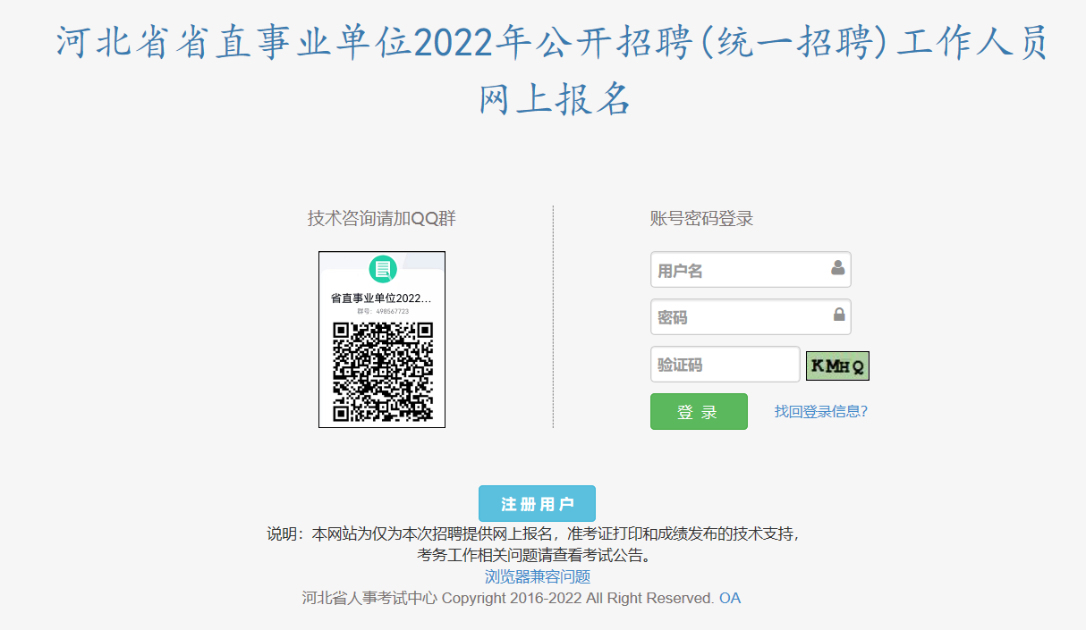Click the group number 498567723 text
The image size is (1086, 630).
383,311
